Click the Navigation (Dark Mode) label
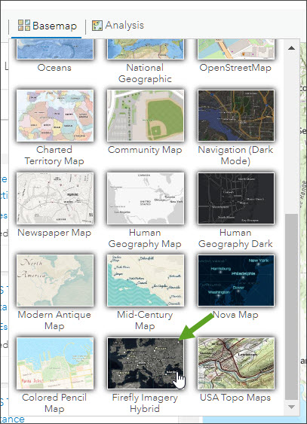 point(235,155)
